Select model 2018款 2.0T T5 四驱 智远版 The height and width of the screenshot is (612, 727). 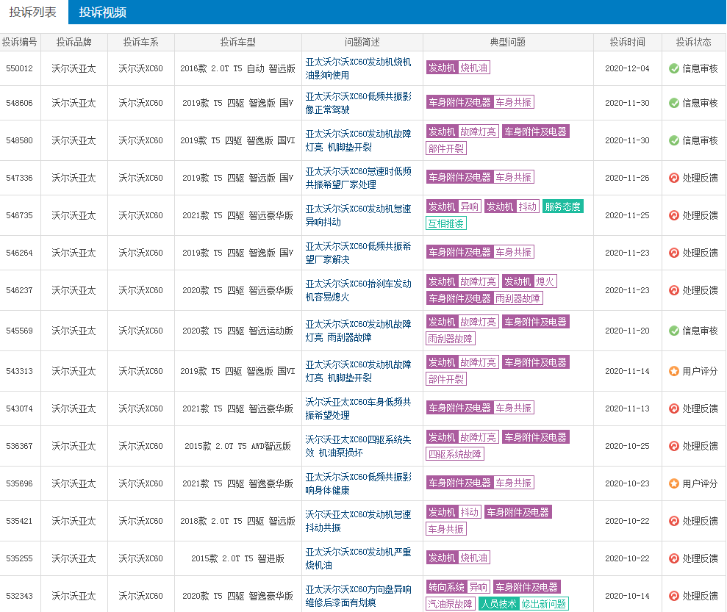coord(238,521)
